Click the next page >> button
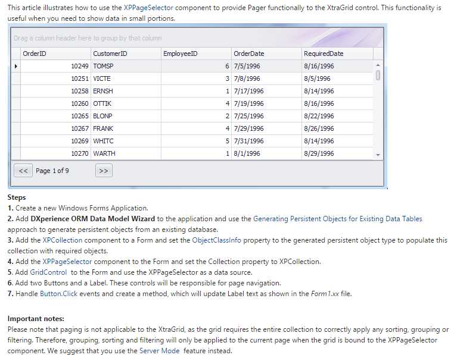 104,171
